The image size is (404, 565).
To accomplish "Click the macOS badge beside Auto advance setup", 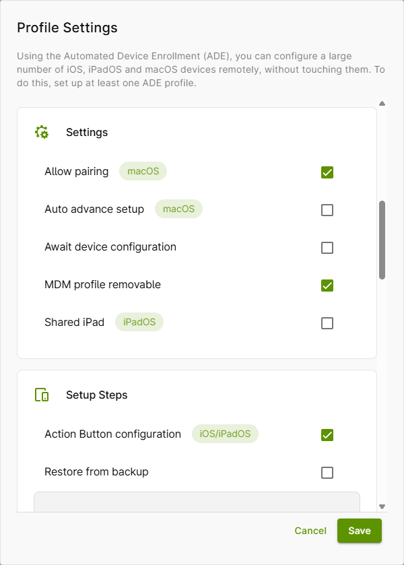I will (178, 209).
